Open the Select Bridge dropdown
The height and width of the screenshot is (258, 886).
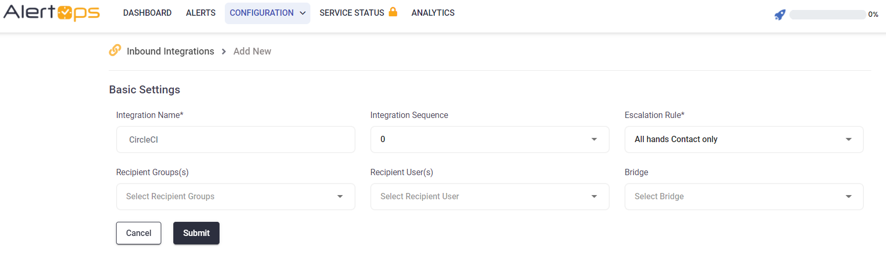click(x=744, y=197)
